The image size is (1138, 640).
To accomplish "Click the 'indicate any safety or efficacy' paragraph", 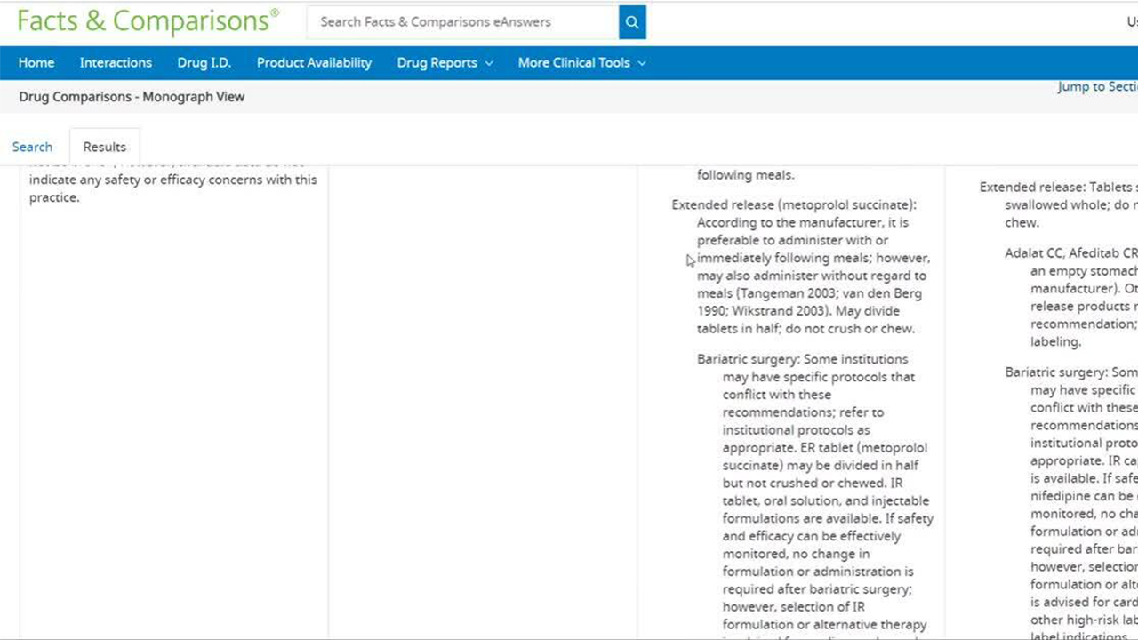I will (x=172, y=180).
